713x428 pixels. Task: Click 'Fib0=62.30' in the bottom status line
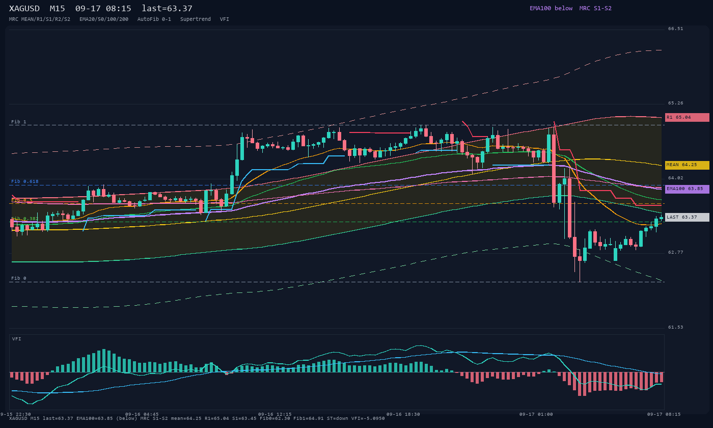click(275, 418)
